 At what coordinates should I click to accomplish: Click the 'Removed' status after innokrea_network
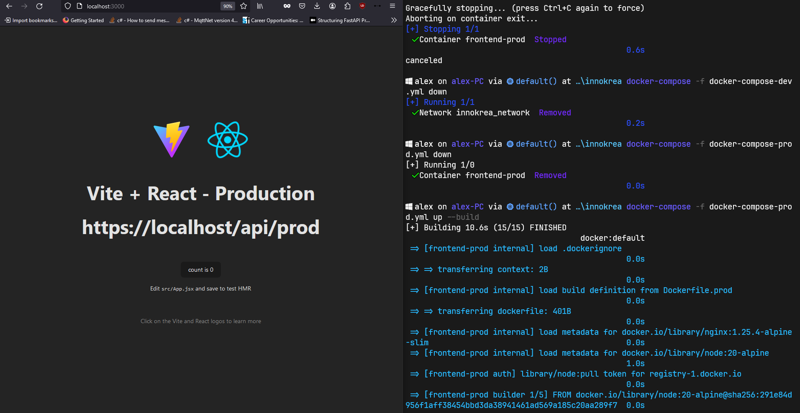[555, 112]
